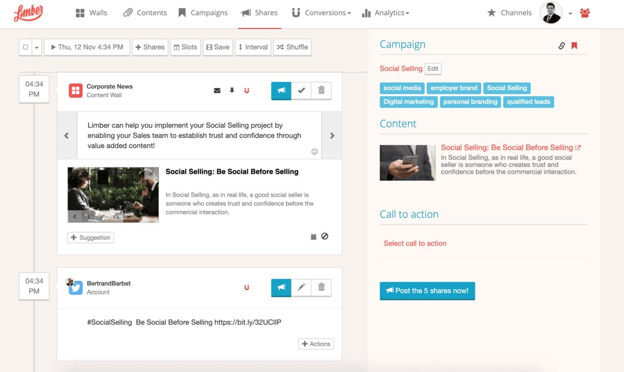624x372 pixels.
Task: Select the personal branding tag
Action: point(470,102)
